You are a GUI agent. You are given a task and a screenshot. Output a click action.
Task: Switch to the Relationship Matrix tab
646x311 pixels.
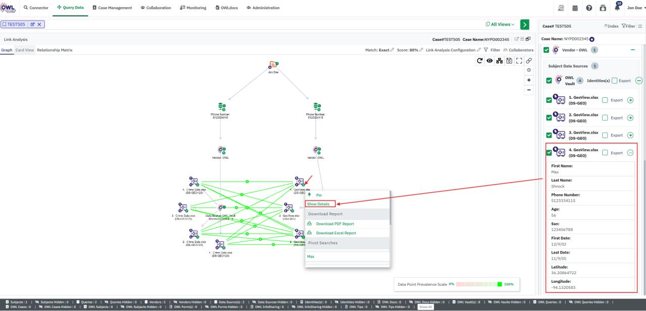pos(55,50)
